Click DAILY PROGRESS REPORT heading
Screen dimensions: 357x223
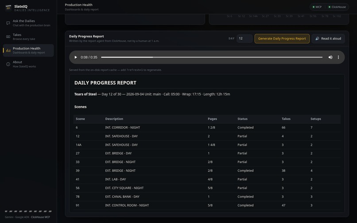tap(105, 83)
